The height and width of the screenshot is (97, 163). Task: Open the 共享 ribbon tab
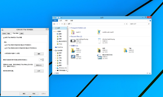(66, 21)
